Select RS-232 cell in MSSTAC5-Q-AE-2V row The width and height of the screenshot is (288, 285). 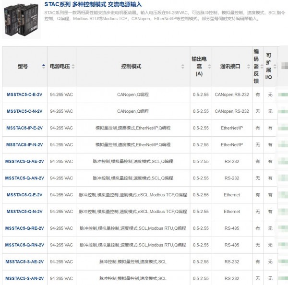pos(232,161)
